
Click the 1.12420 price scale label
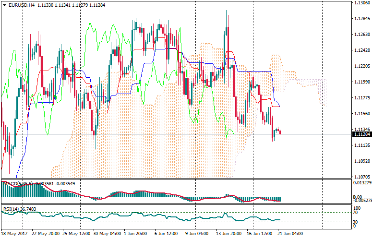pos(361,50)
